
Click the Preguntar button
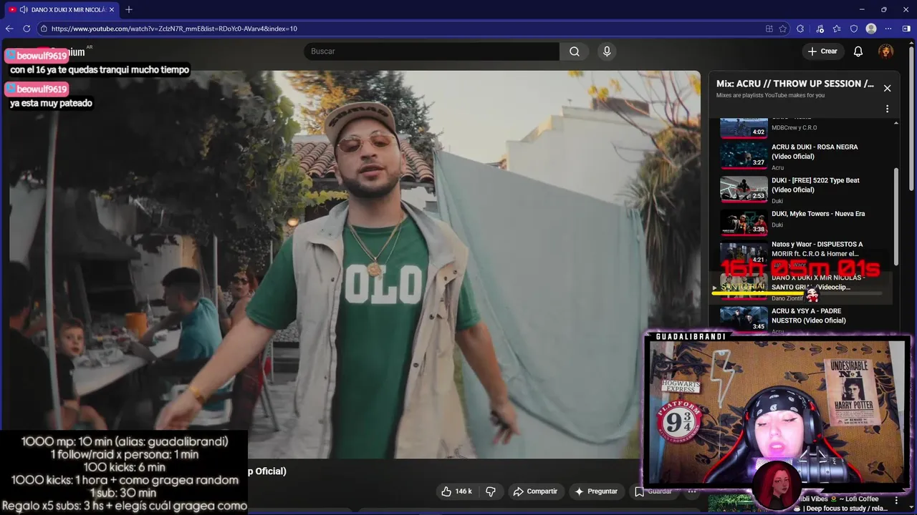pyautogui.click(x=596, y=491)
